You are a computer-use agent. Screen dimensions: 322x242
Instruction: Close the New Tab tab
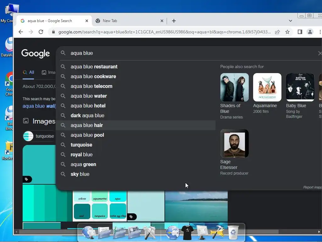(x=162, y=21)
